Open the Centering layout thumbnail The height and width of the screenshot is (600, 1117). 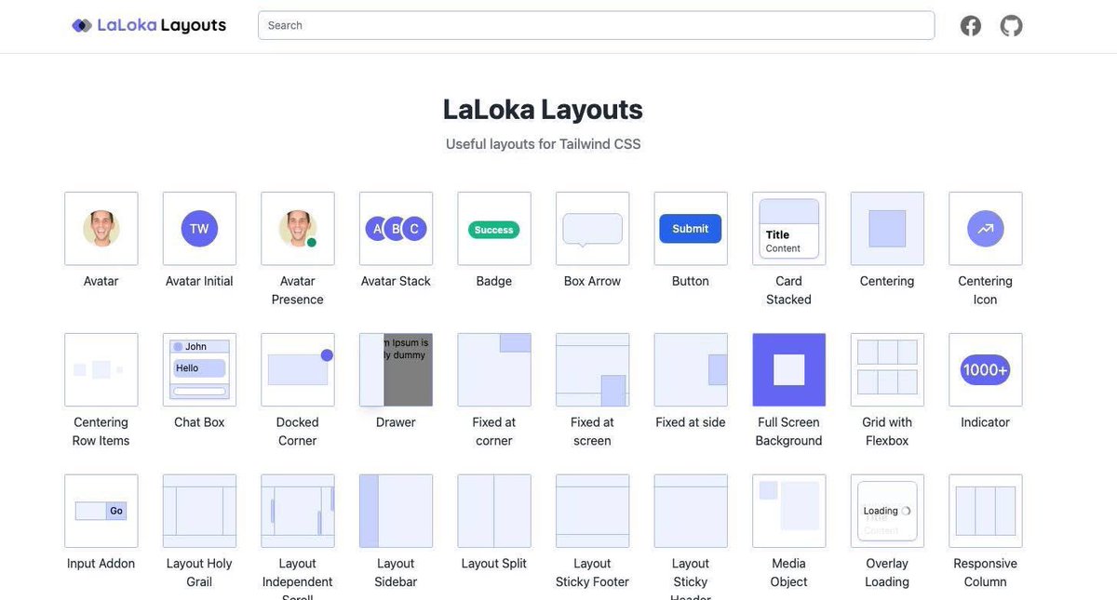[x=887, y=229]
